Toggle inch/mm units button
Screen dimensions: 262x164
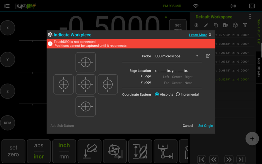pos(64,151)
